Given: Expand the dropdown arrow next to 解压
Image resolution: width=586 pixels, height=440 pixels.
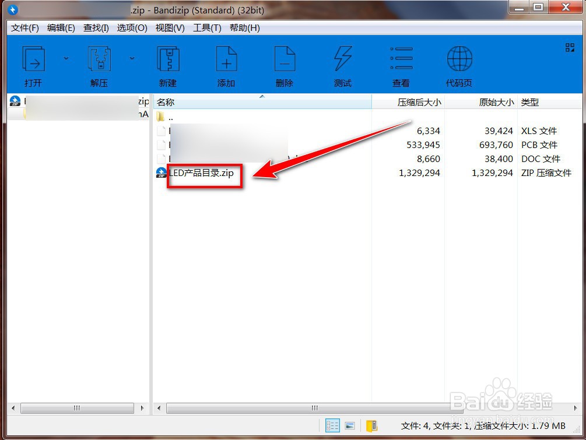Looking at the screenshot, I should [x=132, y=58].
